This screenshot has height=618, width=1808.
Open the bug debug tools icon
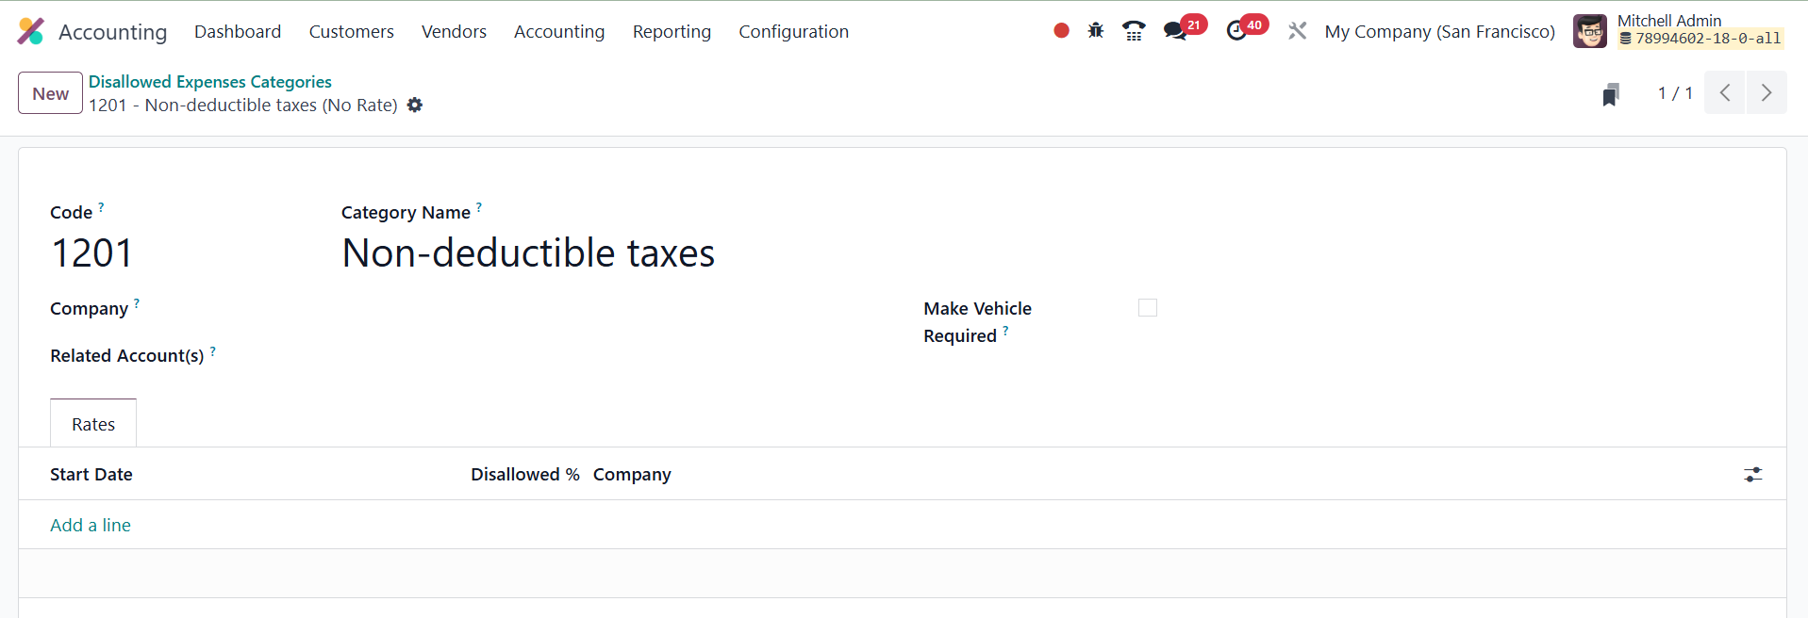pyautogui.click(x=1095, y=31)
